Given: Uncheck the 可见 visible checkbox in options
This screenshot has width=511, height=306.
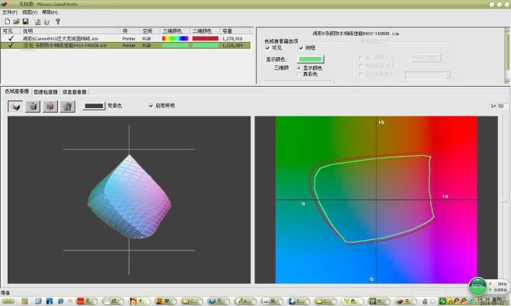Looking at the screenshot, I should (x=268, y=47).
